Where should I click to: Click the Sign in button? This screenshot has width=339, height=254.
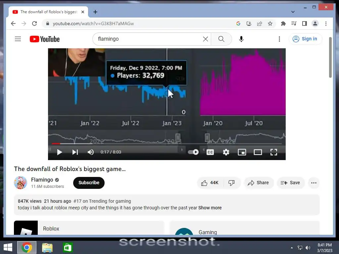tap(305, 39)
